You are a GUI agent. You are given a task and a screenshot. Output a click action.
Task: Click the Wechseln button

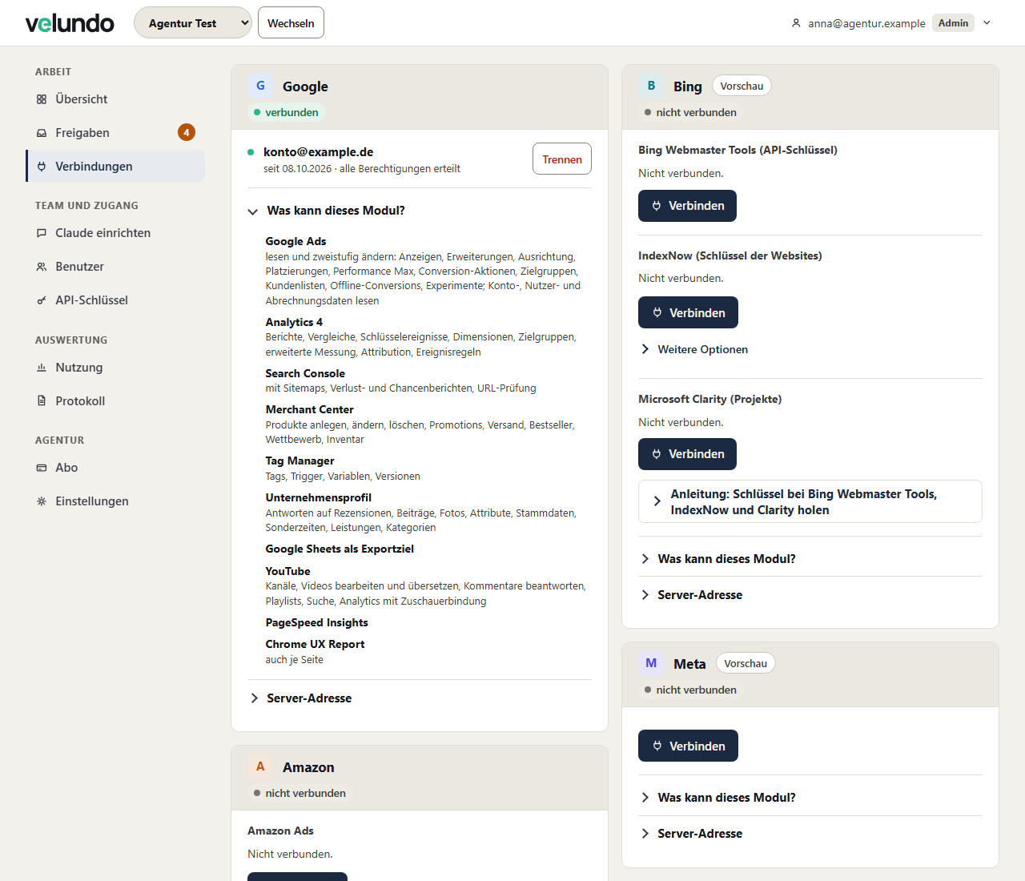(x=291, y=22)
